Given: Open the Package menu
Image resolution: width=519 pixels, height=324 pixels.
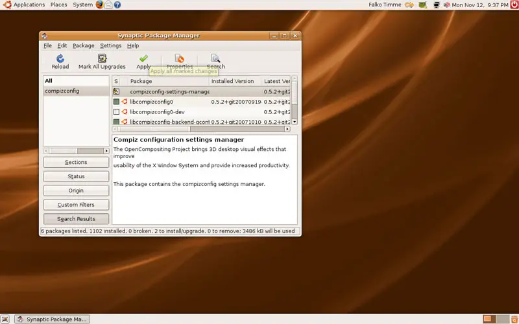Looking at the screenshot, I should 84,45.
